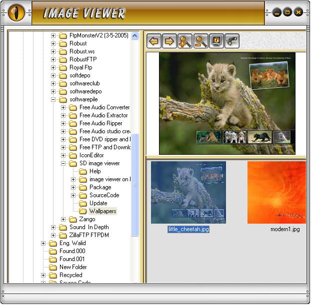Click the Update folder icon
This screenshot has height=305, width=311.
tap(83, 203)
